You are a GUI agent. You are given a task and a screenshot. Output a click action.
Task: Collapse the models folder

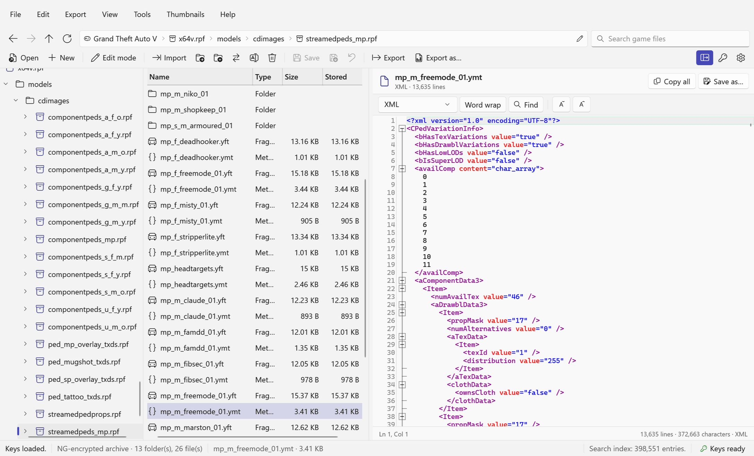point(6,84)
